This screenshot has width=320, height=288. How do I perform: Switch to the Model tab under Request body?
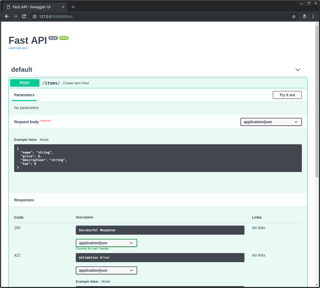coord(44,139)
